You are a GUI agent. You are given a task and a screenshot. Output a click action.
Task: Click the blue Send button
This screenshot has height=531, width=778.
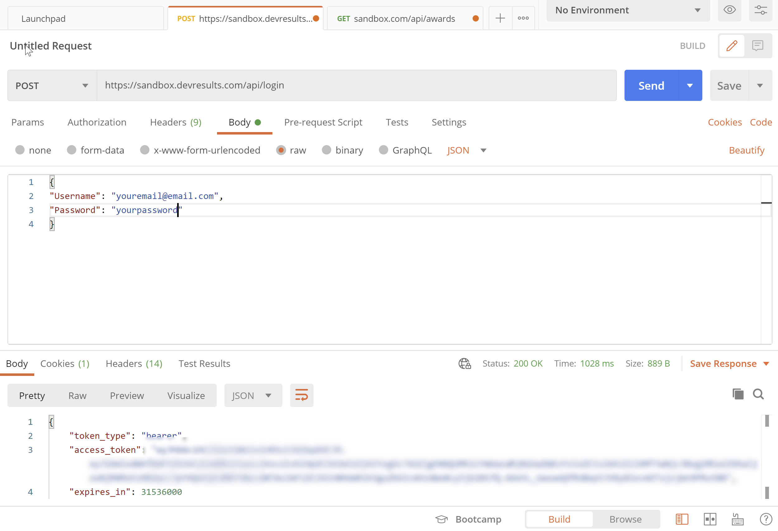(651, 86)
